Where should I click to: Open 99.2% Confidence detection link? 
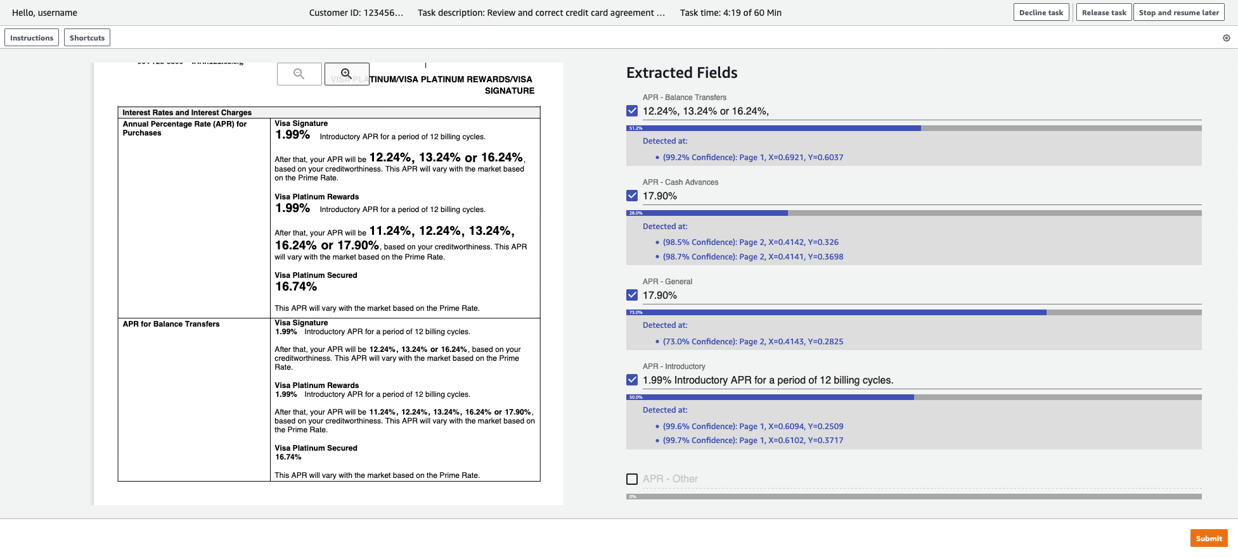click(x=753, y=158)
